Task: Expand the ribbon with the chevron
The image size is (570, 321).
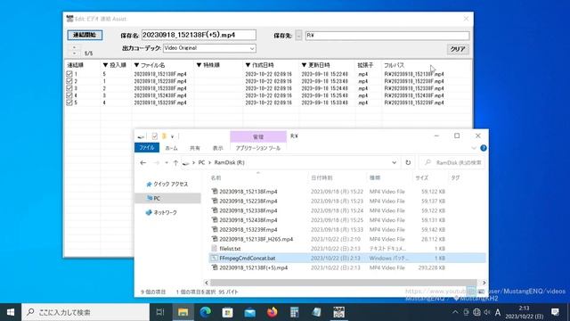Action: pos(473,148)
